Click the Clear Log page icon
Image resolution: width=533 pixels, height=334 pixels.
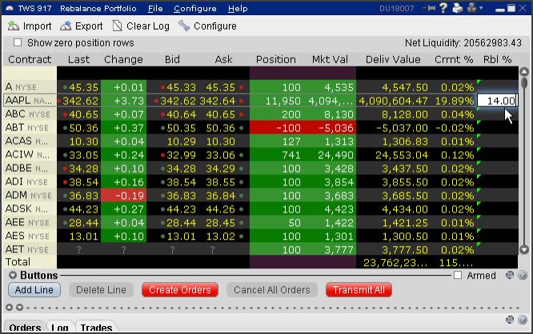[118, 26]
